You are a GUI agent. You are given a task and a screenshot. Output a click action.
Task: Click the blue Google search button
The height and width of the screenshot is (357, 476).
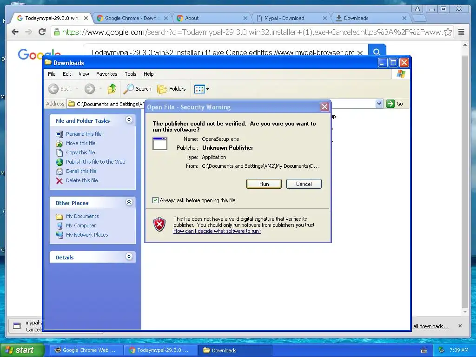click(377, 51)
